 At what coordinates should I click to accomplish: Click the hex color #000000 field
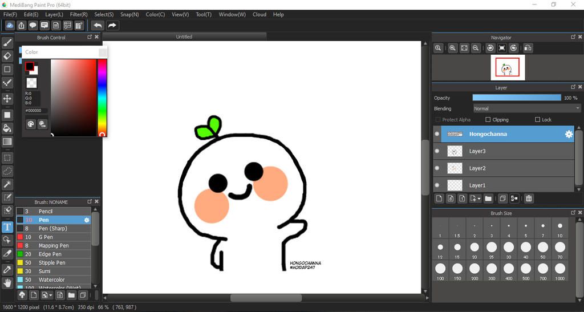pos(36,111)
